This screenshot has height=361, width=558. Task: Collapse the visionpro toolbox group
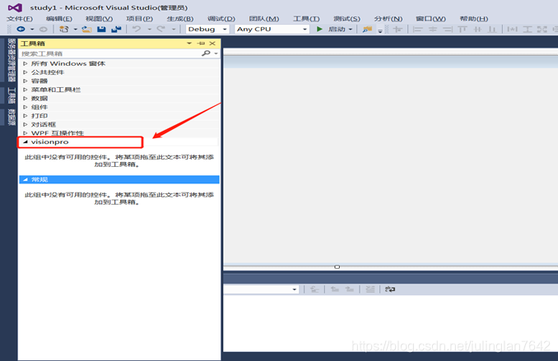[x=26, y=141]
